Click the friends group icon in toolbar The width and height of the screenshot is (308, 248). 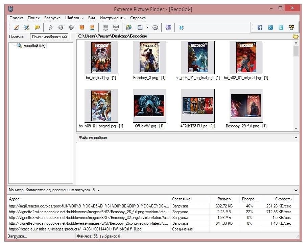tap(291, 27)
